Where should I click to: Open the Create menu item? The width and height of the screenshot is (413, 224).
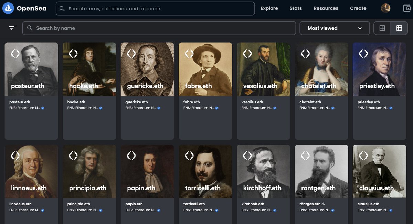[x=358, y=8]
